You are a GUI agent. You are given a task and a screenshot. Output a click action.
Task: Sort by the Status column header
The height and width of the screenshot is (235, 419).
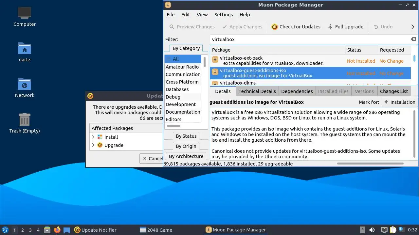click(x=361, y=50)
